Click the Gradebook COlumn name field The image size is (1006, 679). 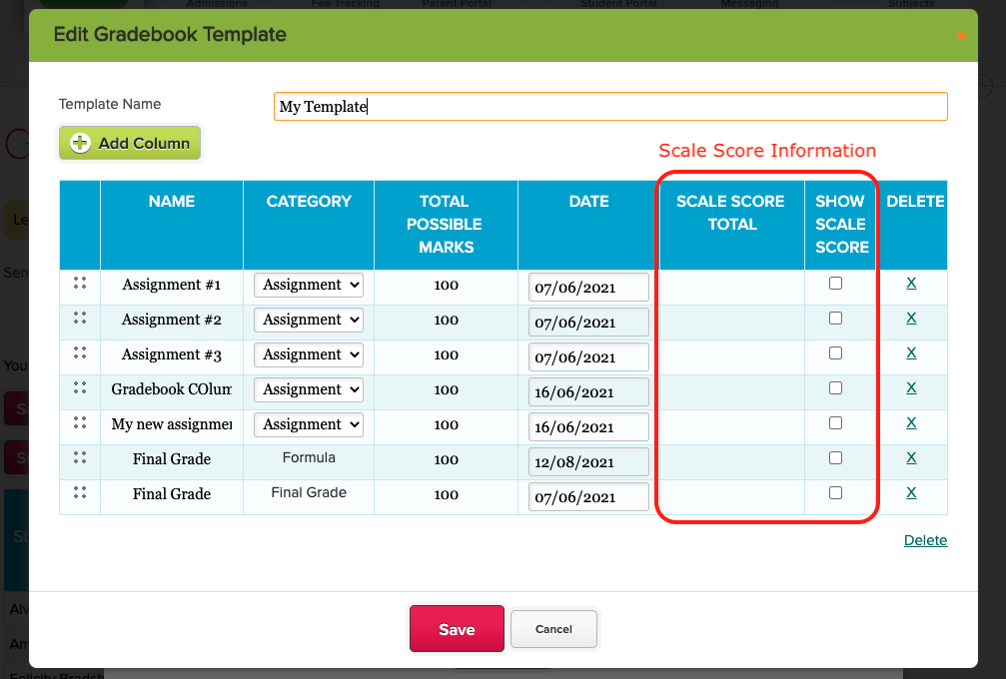click(x=171, y=389)
